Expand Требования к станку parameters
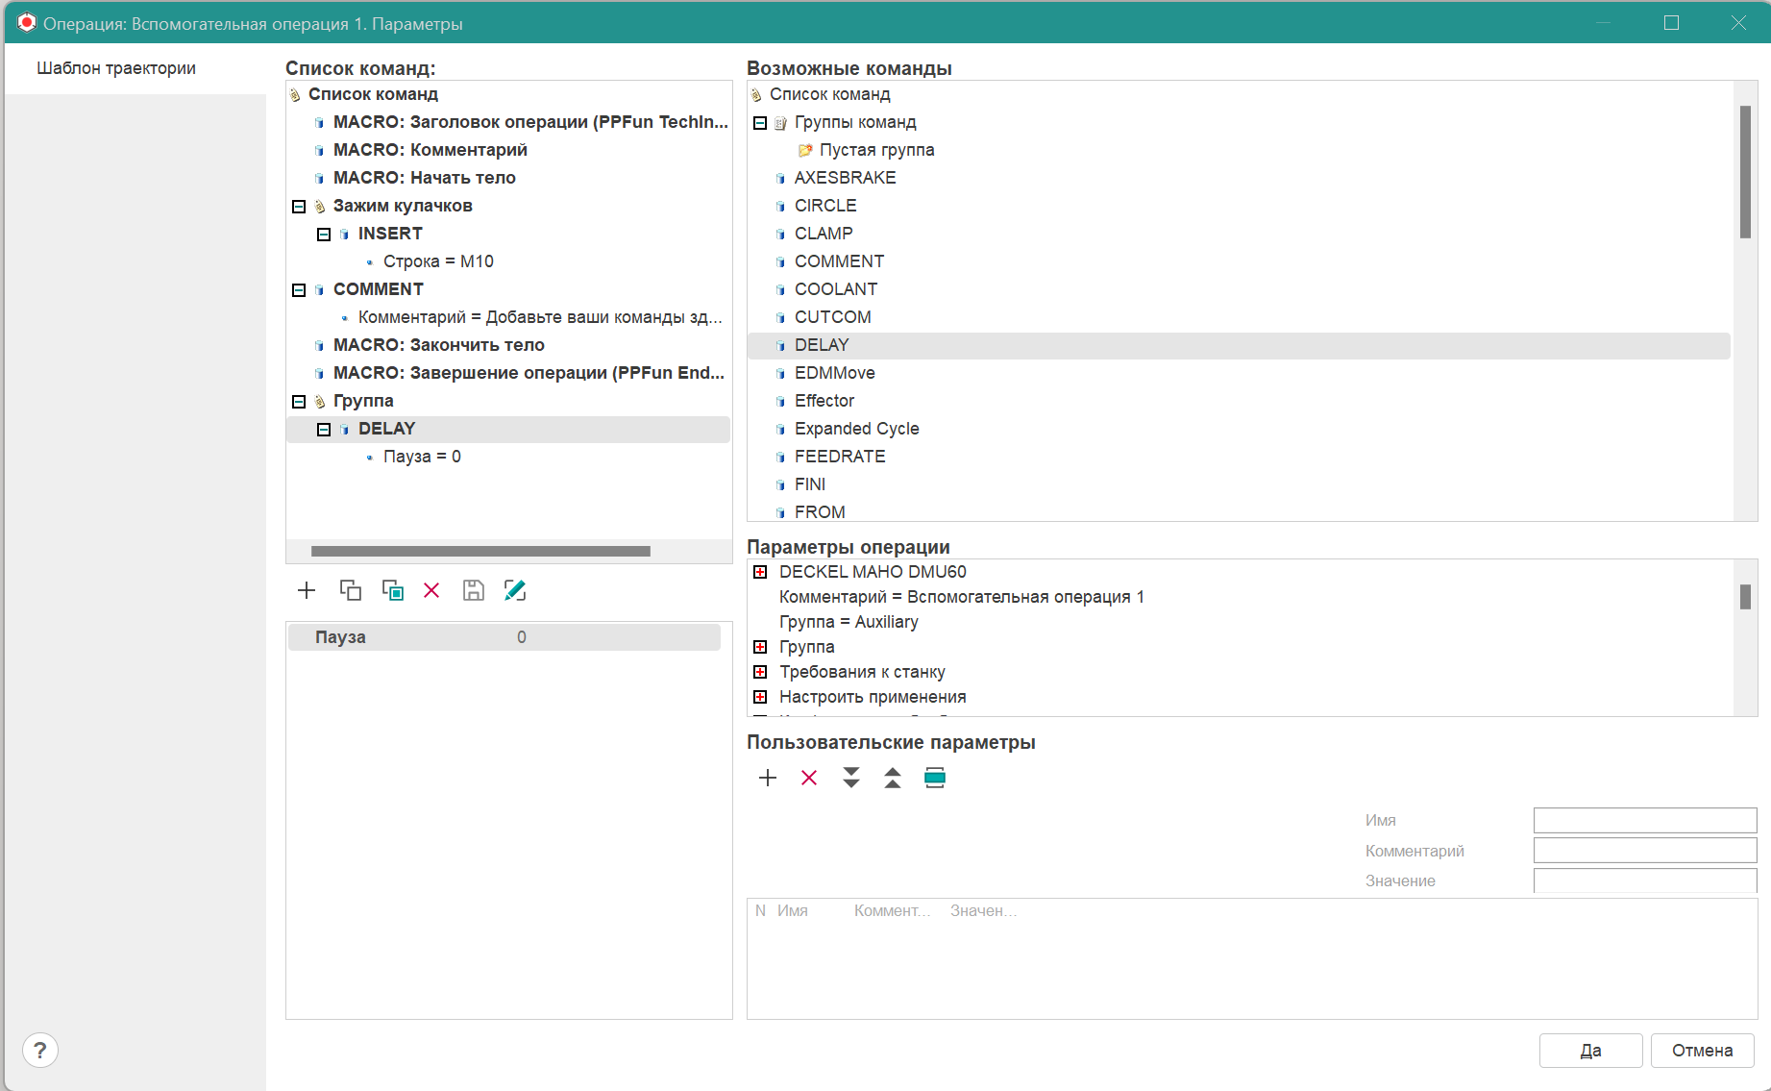Viewport: 1771px width, 1091px height. [x=760, y=672]
